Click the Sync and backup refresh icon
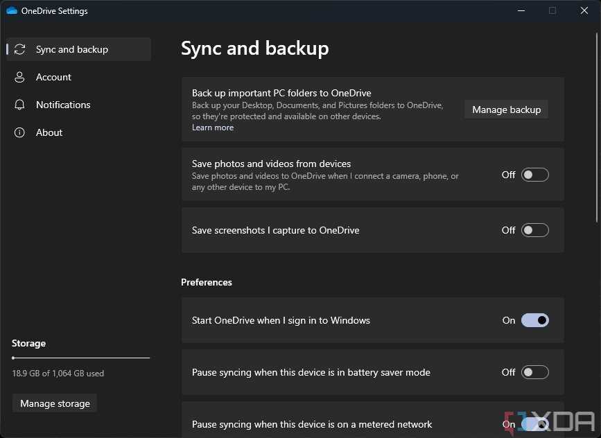Screen dimensions: 601x438 [19, 49]
